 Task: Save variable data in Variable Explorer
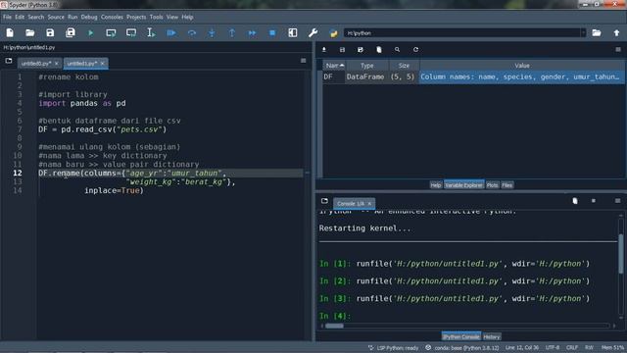pos(342,50)
